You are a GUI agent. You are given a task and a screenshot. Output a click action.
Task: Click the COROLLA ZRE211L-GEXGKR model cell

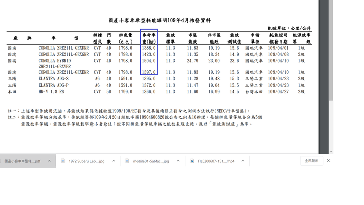(64, 54)
